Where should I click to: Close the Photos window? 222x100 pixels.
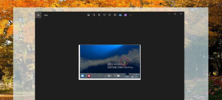(181, 14)
